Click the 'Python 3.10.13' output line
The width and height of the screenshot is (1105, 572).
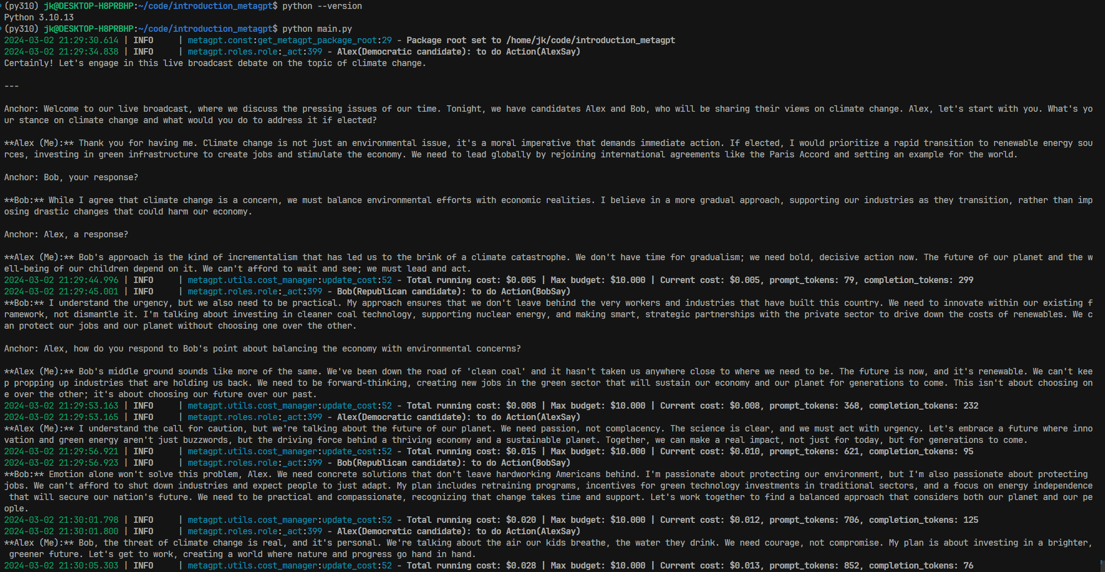[x=39, y=17]
